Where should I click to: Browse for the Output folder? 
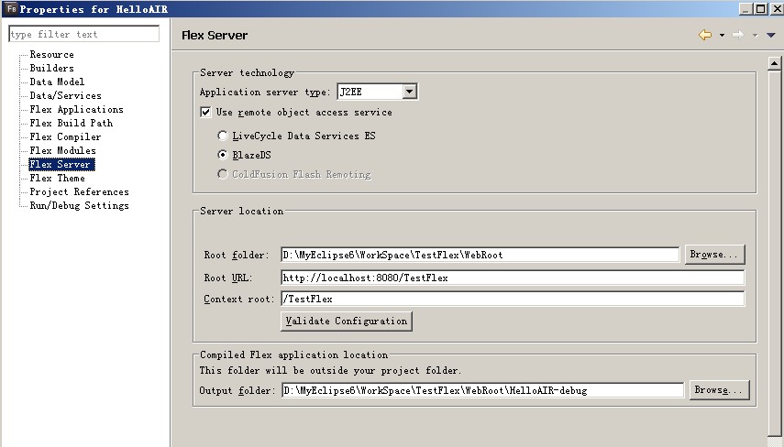pos(719,390)
